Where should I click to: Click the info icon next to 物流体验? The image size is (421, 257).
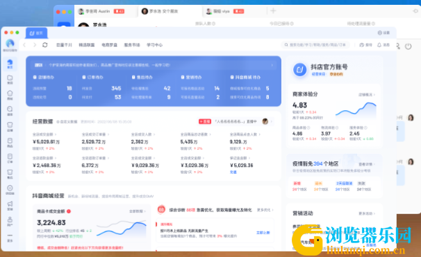point(337,127)
